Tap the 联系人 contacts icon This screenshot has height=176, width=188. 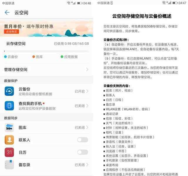(9, 140)
